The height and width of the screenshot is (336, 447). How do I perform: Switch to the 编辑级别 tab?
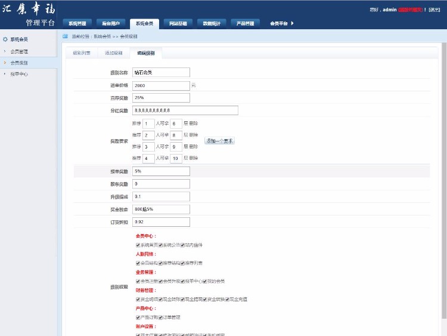click(146, 53)
